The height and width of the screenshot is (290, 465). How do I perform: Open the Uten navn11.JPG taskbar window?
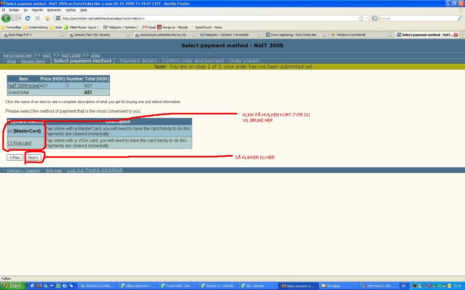click(x=378, y=286)
